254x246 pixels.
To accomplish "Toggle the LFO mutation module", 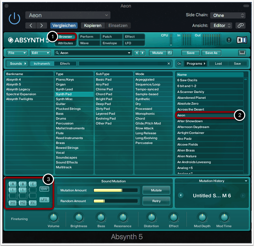I will coord(44,200).
